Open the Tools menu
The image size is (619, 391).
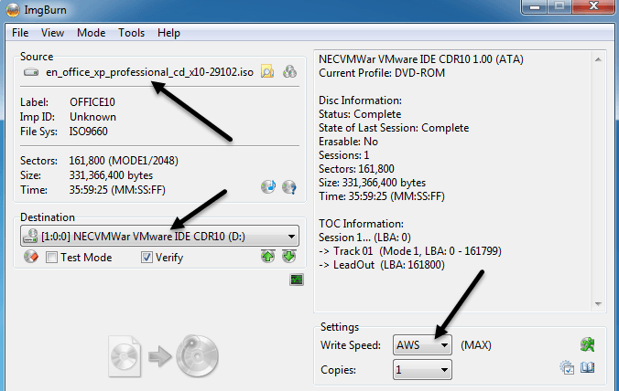(x=132, y=33)
